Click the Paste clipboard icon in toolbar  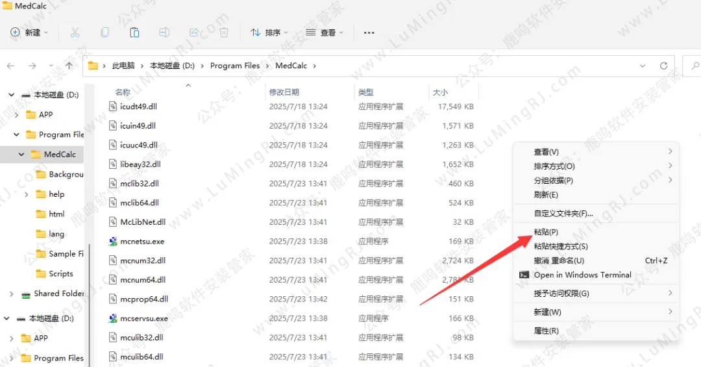(134, 32)
